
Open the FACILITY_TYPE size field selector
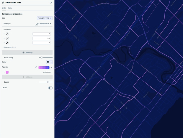coord(45,18)
